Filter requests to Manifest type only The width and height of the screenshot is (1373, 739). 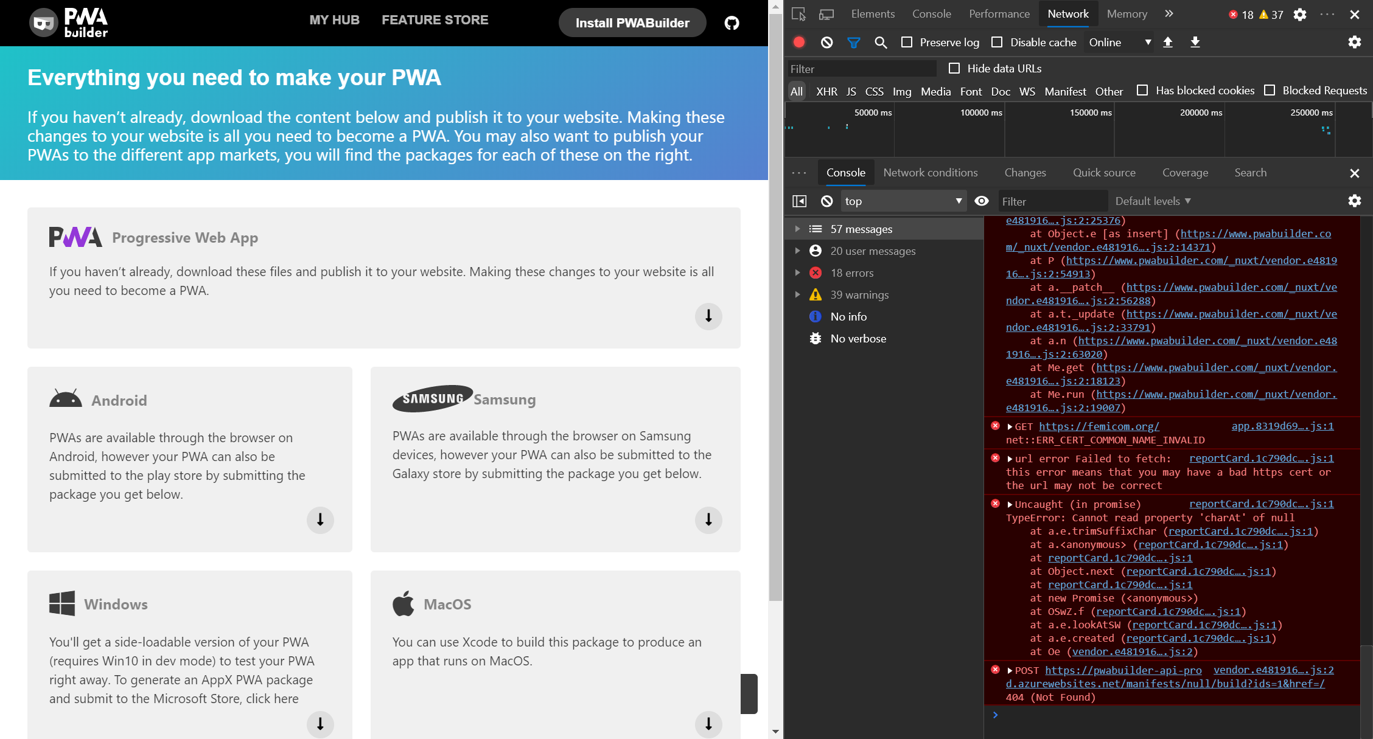1064,91
